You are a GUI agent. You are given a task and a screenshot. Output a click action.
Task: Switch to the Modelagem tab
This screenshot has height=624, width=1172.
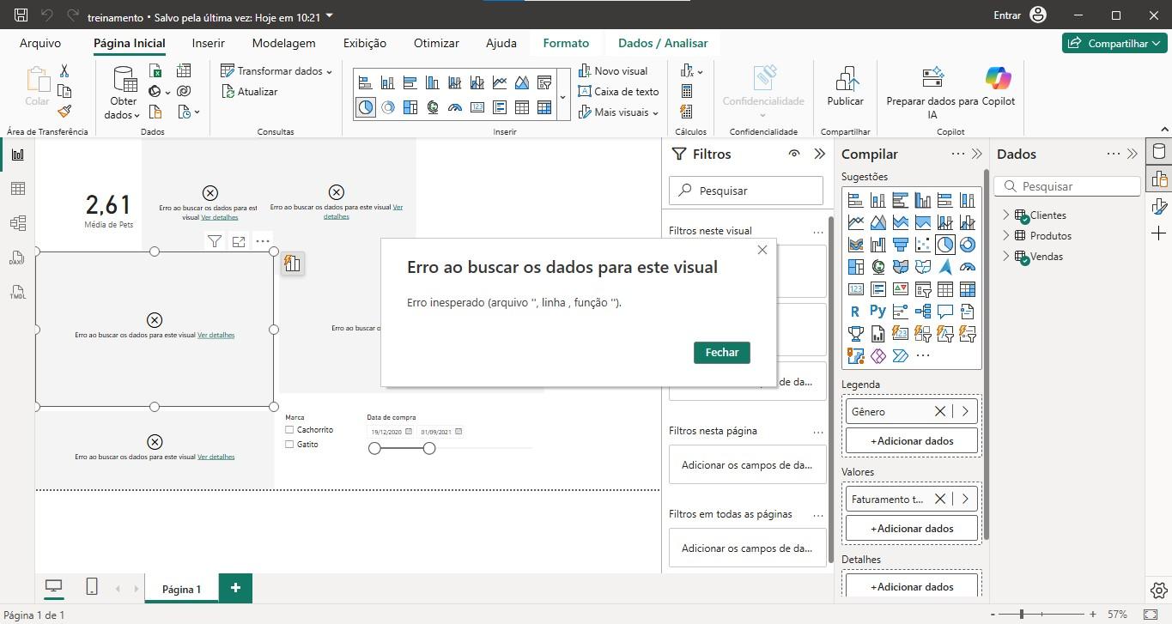coord(283,43)
